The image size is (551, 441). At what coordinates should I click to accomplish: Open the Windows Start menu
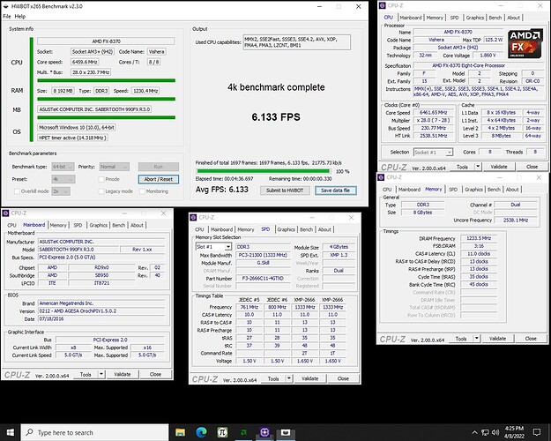(x=11, y=432)
